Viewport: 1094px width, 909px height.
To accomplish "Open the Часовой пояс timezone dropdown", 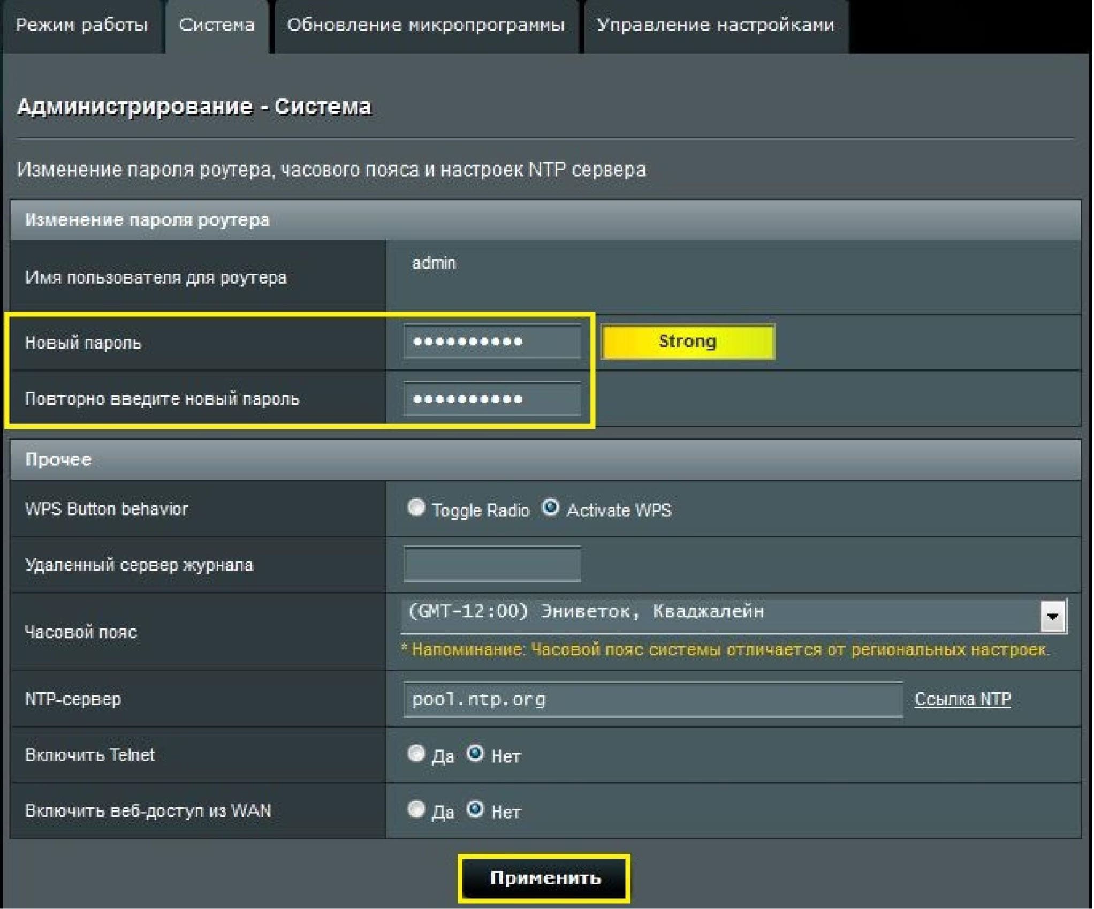I will [x=734, y=616].
